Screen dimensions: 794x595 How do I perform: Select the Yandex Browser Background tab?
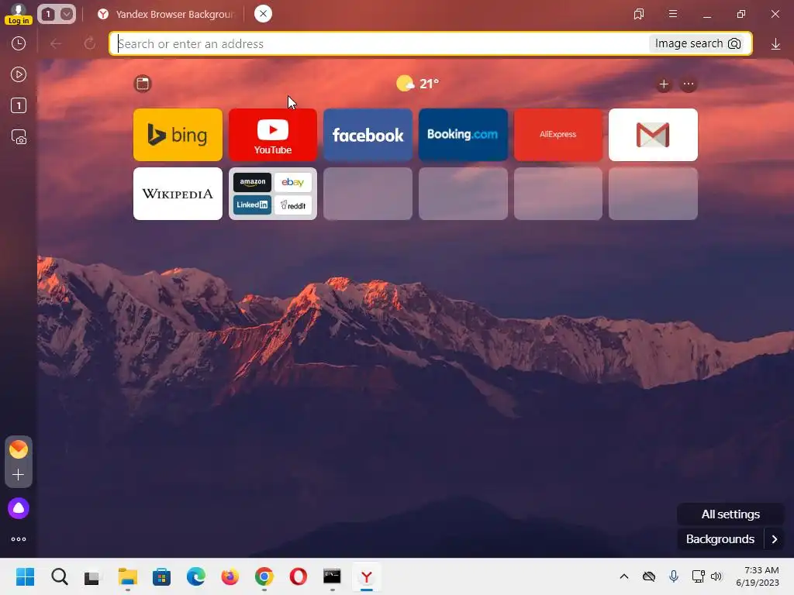click(167, 14)
